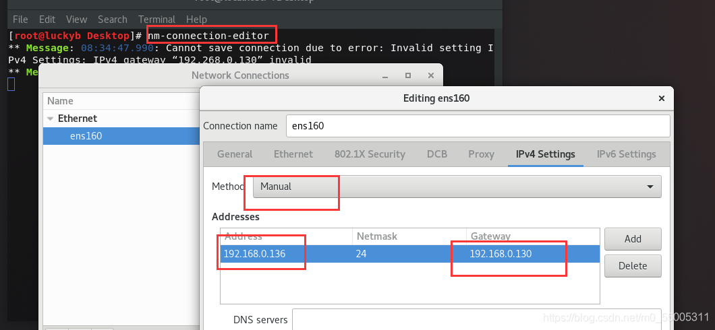
Task: Click the Delete address button
Action: (x=633, y=266)
